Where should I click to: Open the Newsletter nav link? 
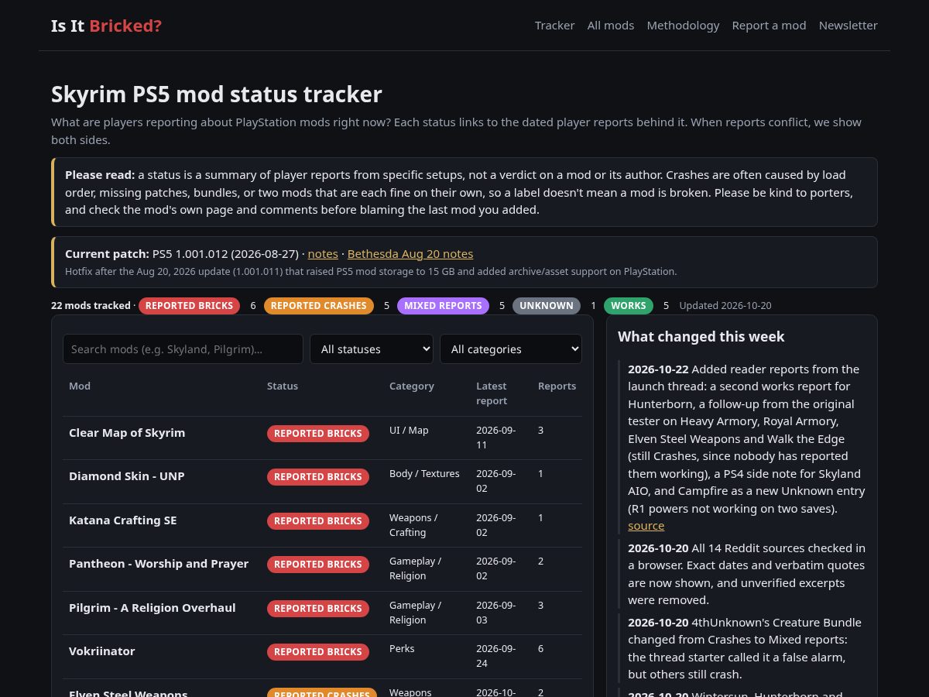[848, 26]
